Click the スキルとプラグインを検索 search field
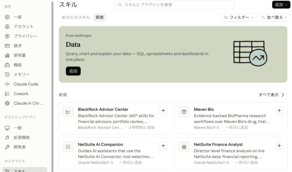This screenshot has height=172, width=292. [174, 4]
